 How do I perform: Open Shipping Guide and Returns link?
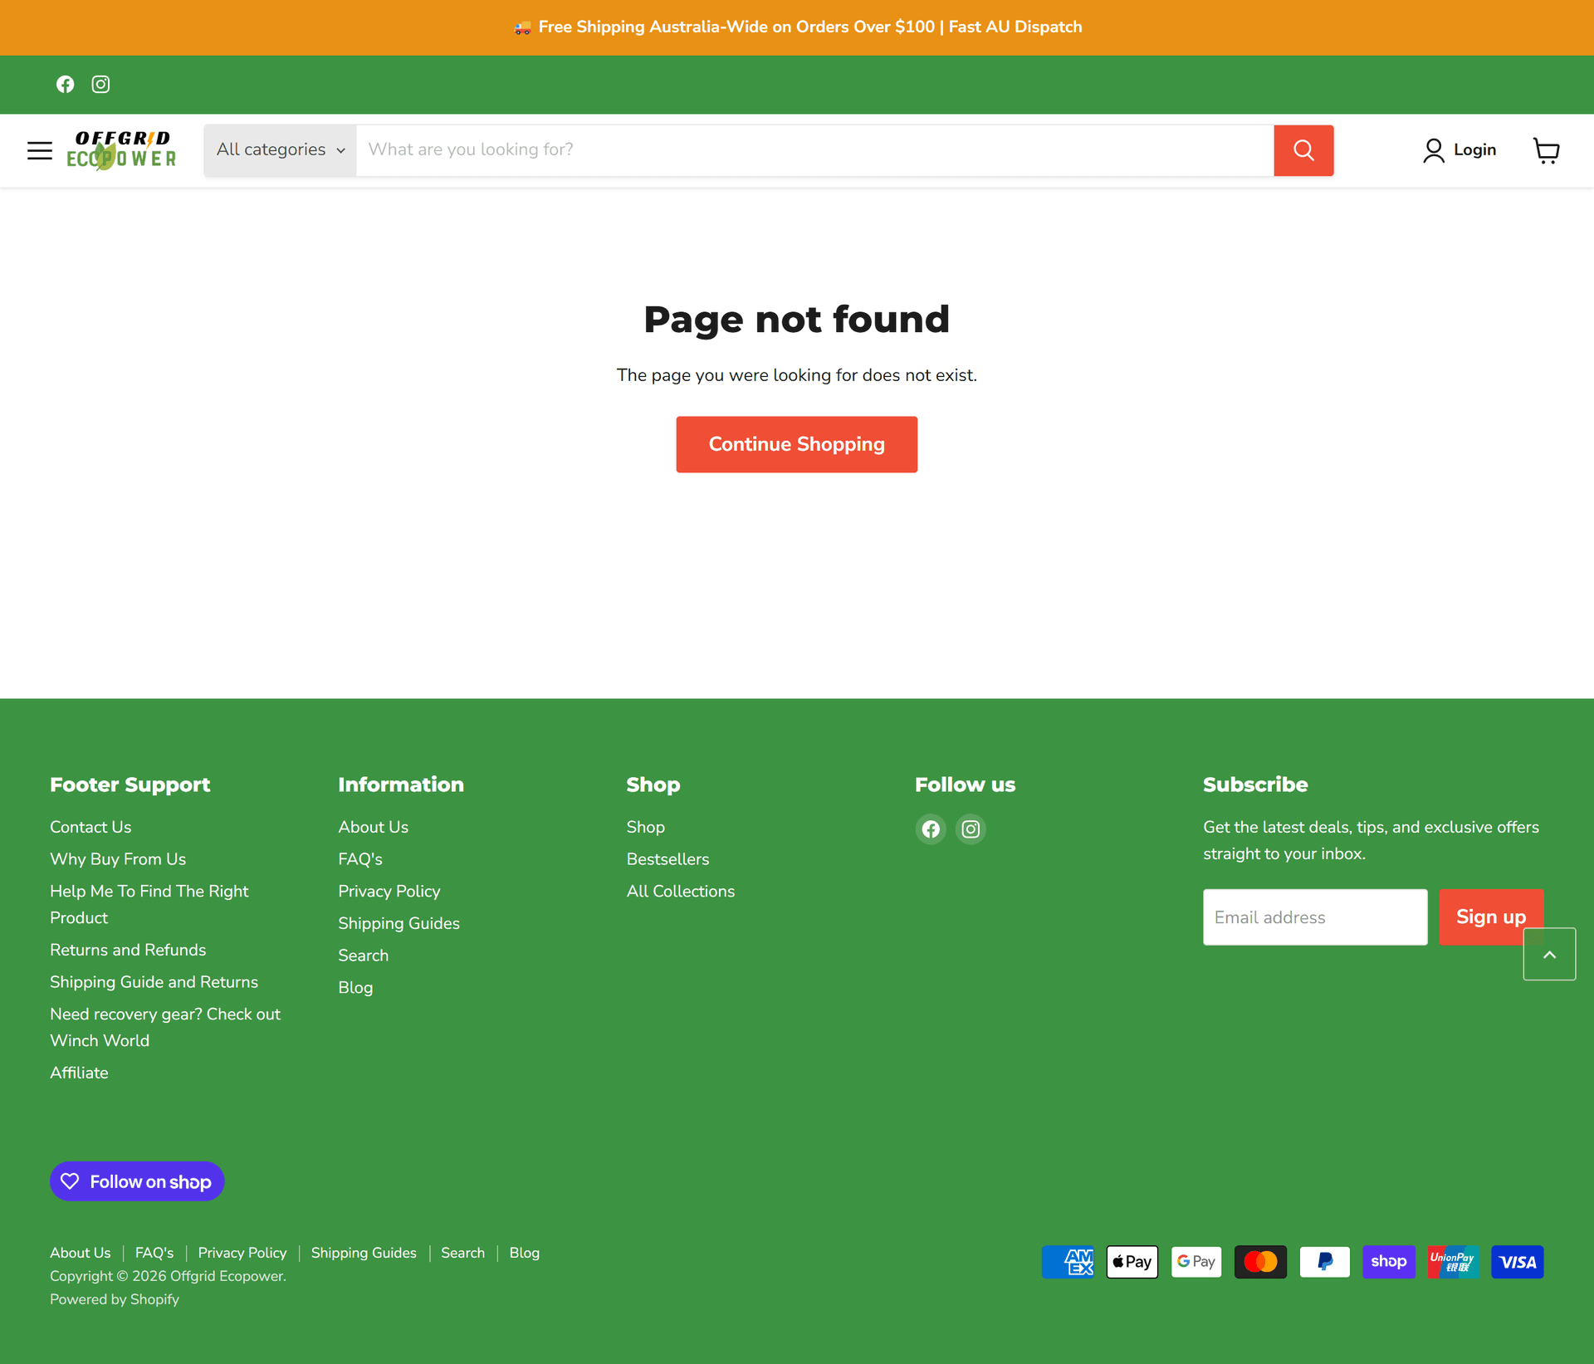(x=154, y=982)
